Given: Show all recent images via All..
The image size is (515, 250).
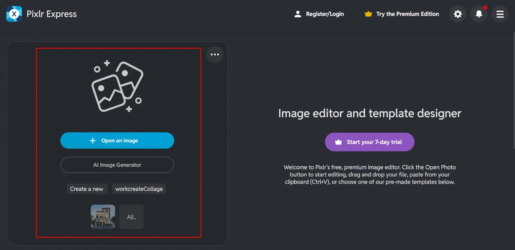Looking at the screenshot, I should pyautogui.click(x=131, y=217).
